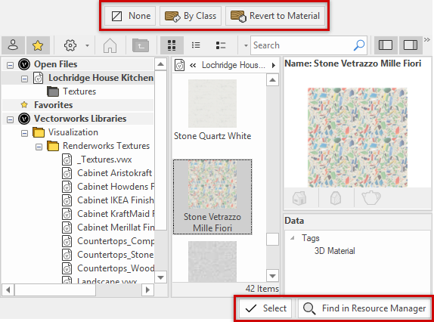Click Find in Resource Manager button
Viewport: 434px width, 322px height.
point(364,308)
